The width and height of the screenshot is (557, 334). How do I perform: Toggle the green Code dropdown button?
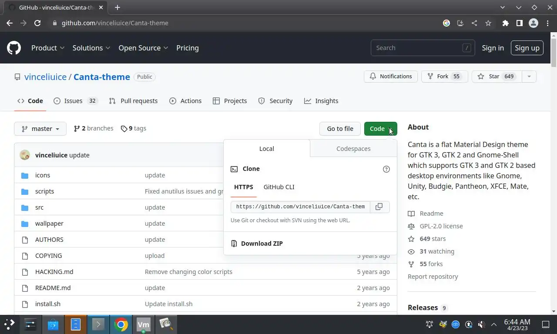point(381,129)
